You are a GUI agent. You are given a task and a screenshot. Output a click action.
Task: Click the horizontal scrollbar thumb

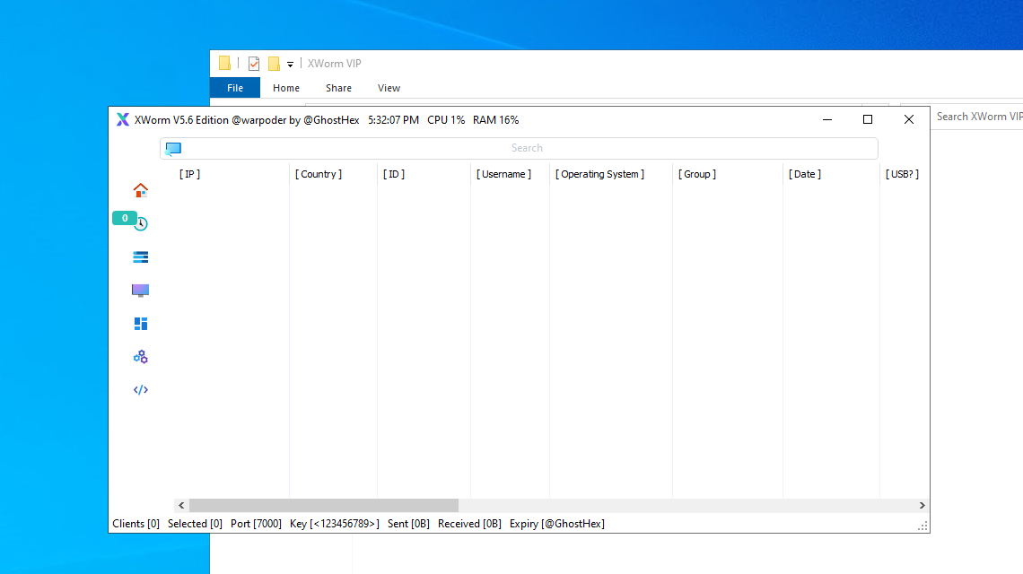click(x=324, y=506)
